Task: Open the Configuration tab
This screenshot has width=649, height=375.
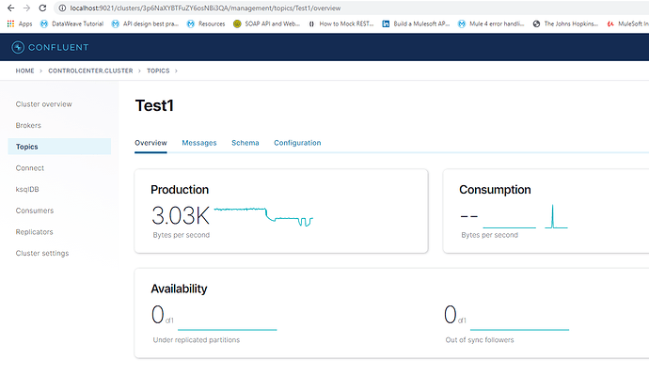Action: (x=297, y=143)
